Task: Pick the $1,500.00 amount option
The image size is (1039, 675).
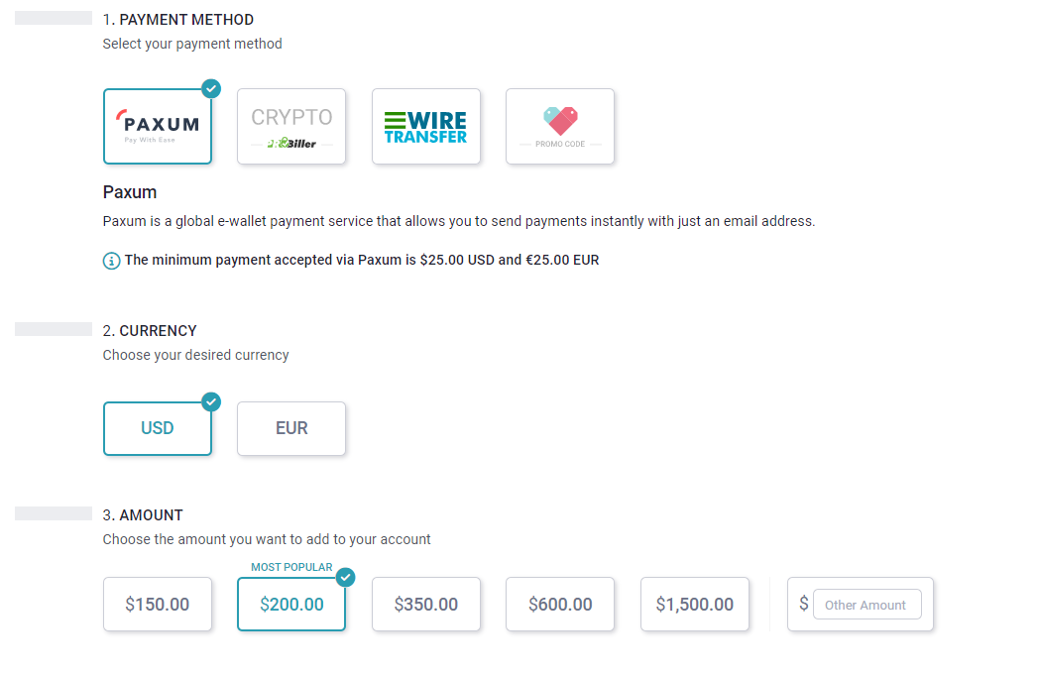Action: tap(695, 604)
